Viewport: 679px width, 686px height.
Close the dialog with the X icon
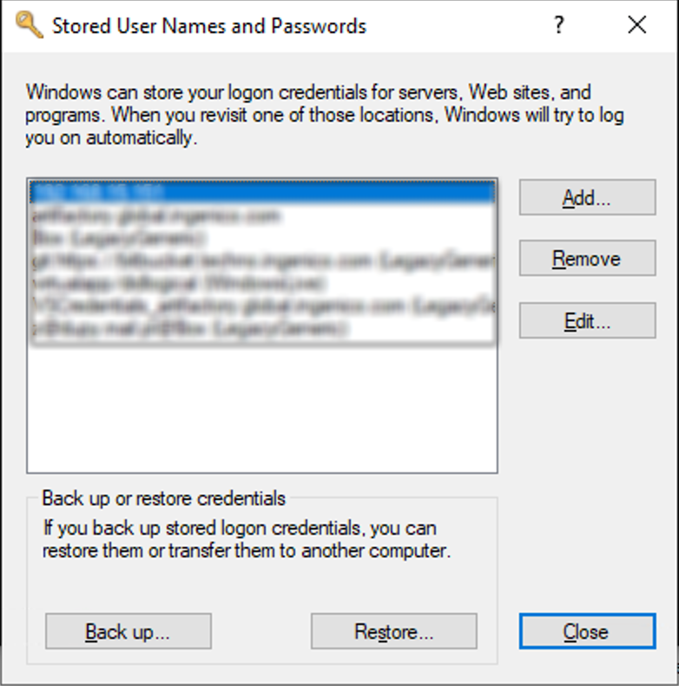pyautogui.click(x=637, y=25)
